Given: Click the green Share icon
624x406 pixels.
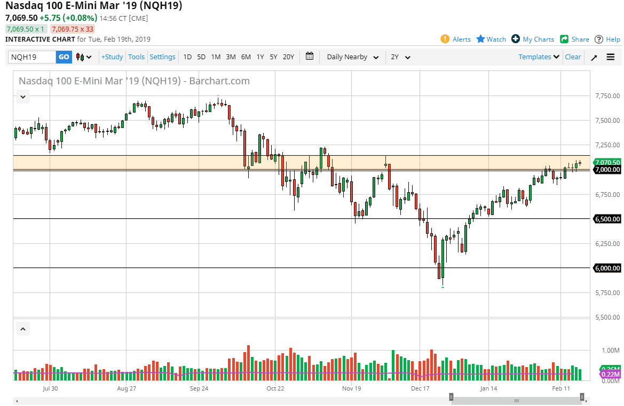Looking at the screenshot, I should point(564,39).
